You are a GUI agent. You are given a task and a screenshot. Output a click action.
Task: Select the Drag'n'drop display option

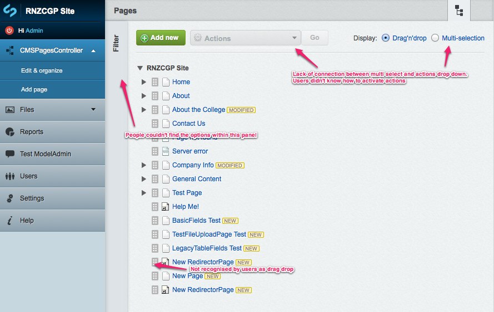click(x=386, y=38)
